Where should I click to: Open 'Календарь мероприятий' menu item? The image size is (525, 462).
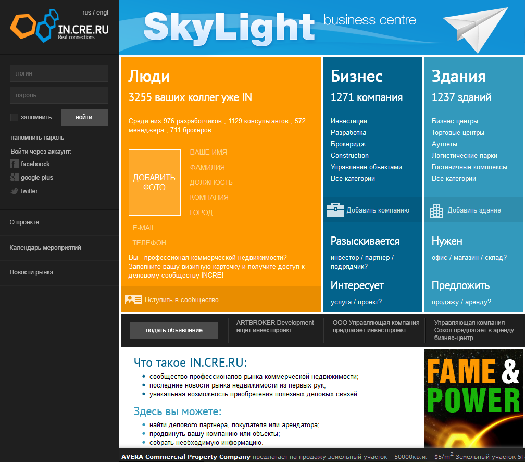pyautogui.click(x=45, y=248)
